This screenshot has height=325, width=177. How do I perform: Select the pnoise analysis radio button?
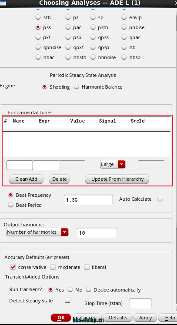[x=124, y=27]
